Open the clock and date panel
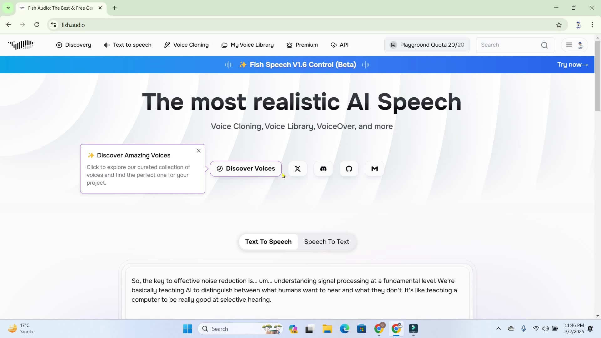The height and width of the screenshot is (338, 601). point(574,329)
